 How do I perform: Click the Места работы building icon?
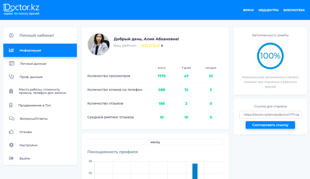(11, 91)
